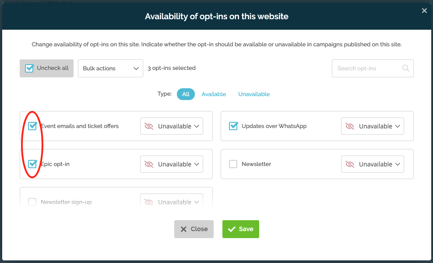
Task: Click the magnifier icon in the search box
Action: pos(405,68)
